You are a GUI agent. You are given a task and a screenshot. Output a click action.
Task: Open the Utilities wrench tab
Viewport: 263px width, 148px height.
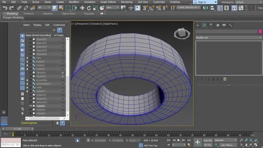pyautogui.click(x=231, y=25)
